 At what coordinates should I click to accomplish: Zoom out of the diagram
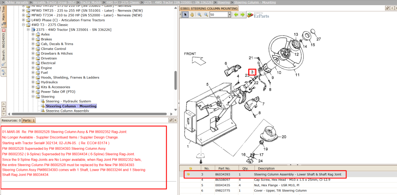pyautogui.click(x=206, y=15)
